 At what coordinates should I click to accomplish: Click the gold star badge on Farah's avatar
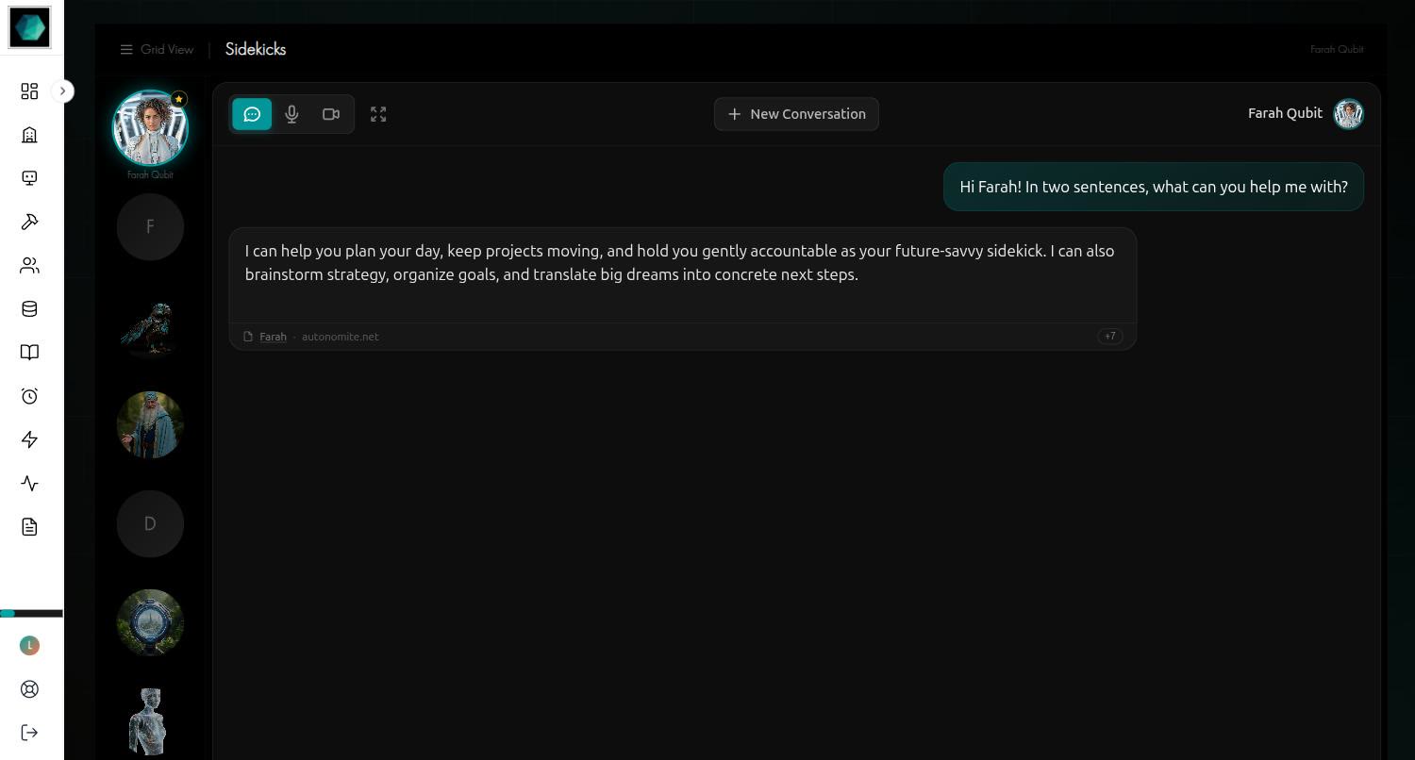coord(178,99)
